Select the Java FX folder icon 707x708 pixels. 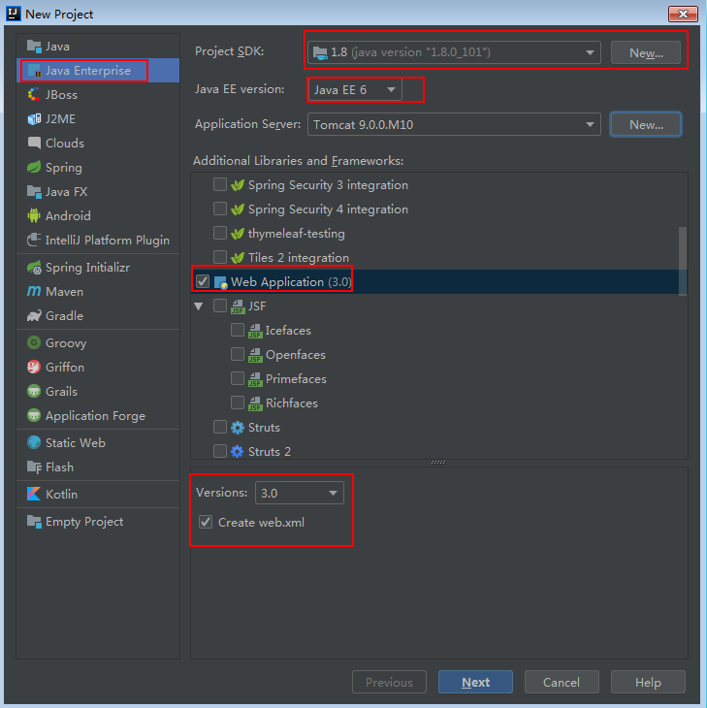(x=34, y=192)
